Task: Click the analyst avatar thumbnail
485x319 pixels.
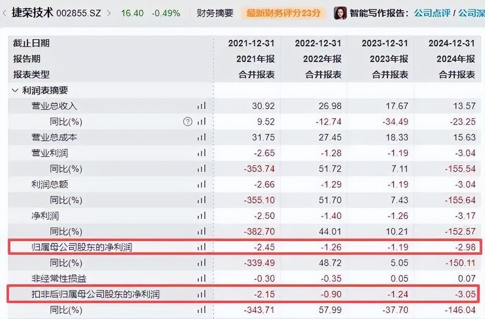Action: [x=340, y=13]
